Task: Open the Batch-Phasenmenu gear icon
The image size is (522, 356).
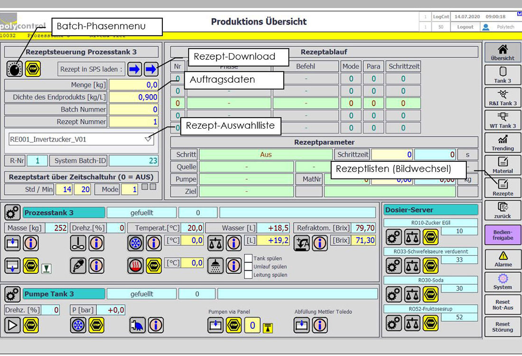Action: tap(13, 70)
